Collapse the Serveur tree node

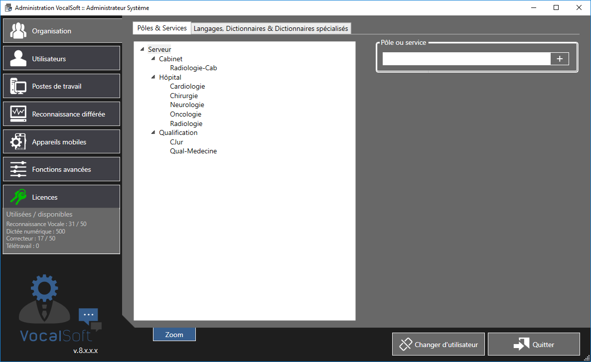[x=142, y=49]
